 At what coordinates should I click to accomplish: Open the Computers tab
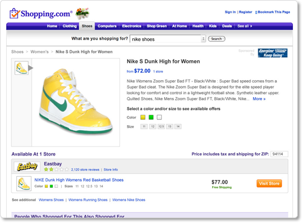[x=107, y=26]
